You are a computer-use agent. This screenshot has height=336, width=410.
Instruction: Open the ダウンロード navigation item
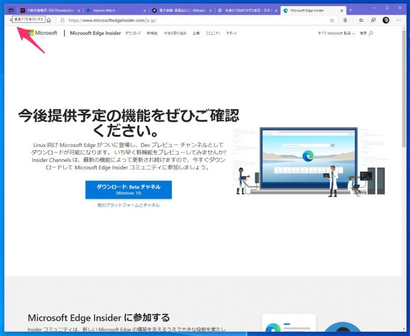[133, 33]
